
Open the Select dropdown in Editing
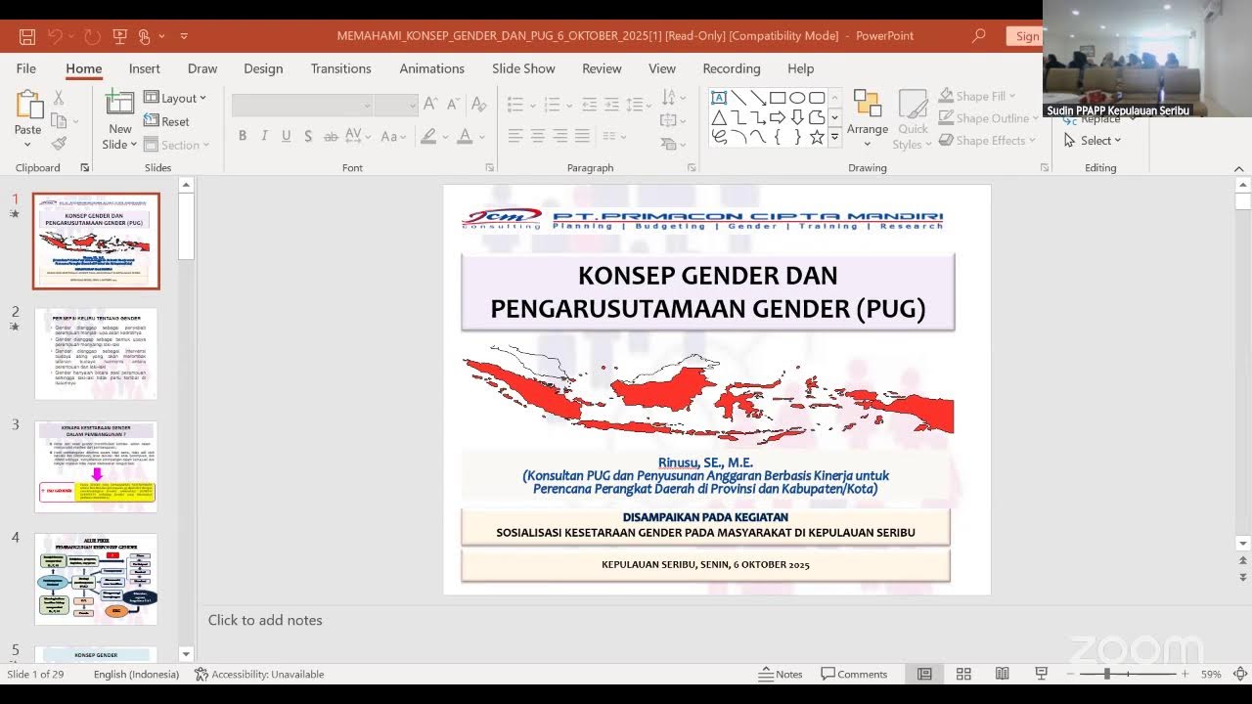click(1093, 141)
